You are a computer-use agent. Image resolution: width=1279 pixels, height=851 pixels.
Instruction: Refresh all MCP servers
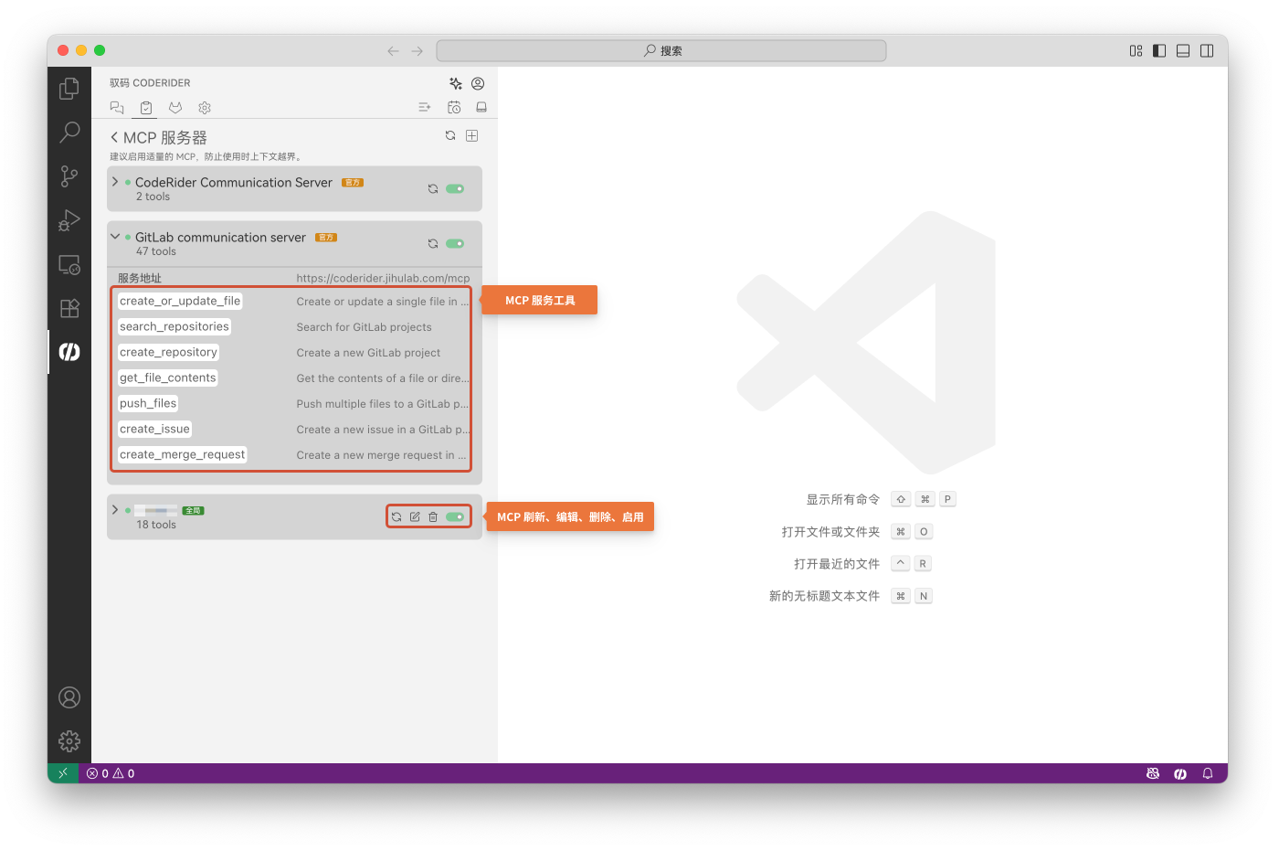(x=450, y=135)
